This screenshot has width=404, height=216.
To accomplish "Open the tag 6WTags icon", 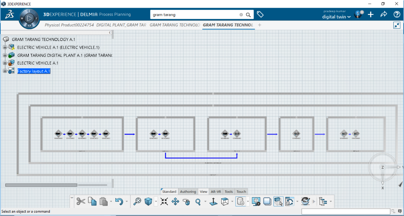I will (260, 14).
